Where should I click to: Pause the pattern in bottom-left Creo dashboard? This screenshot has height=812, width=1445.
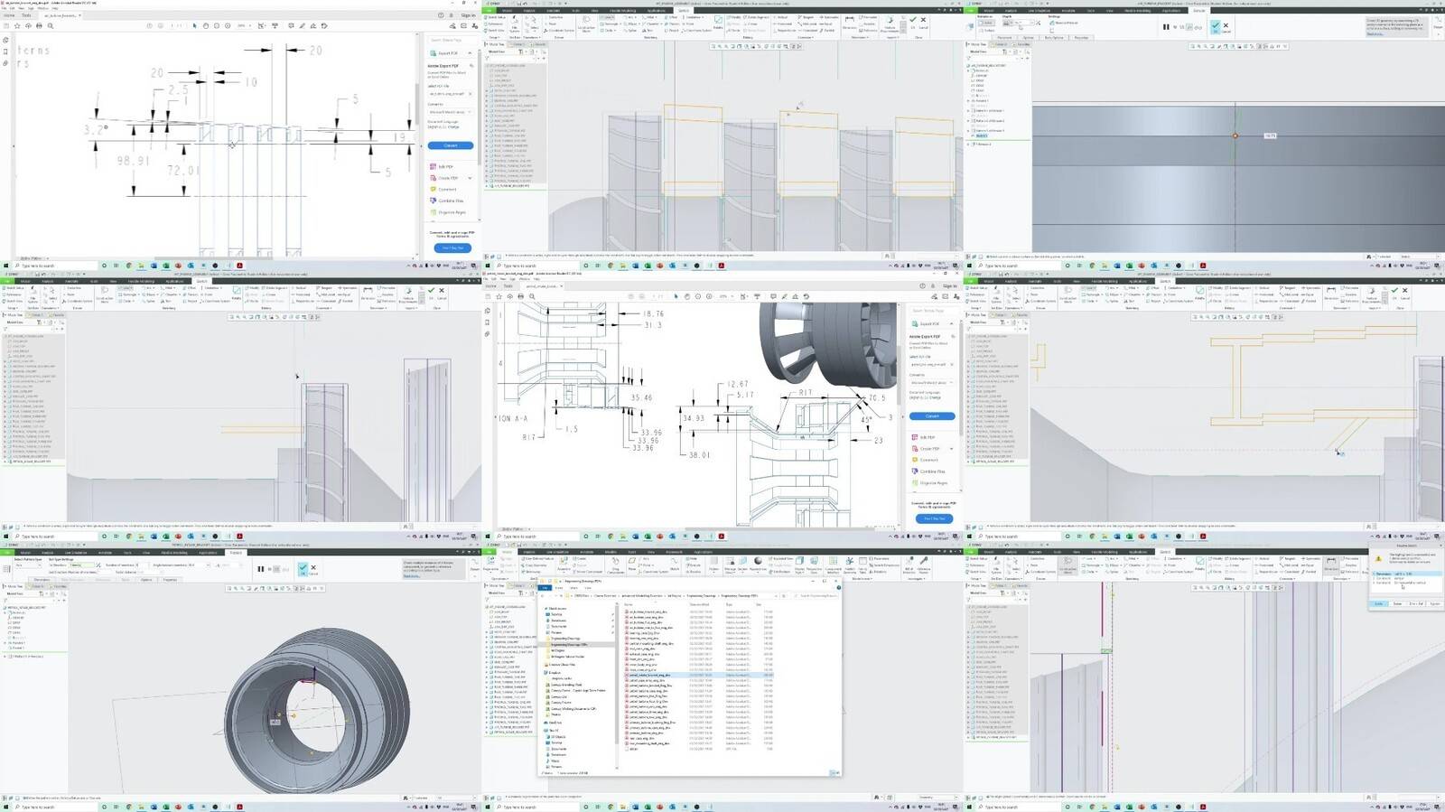pos(261,568)
